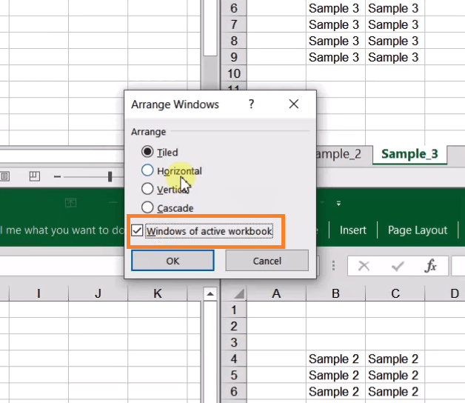This screenshot has height=403, width=465.
Task: Cancel the Arrange Windows dialog
Action: click(x=267, y=261)
